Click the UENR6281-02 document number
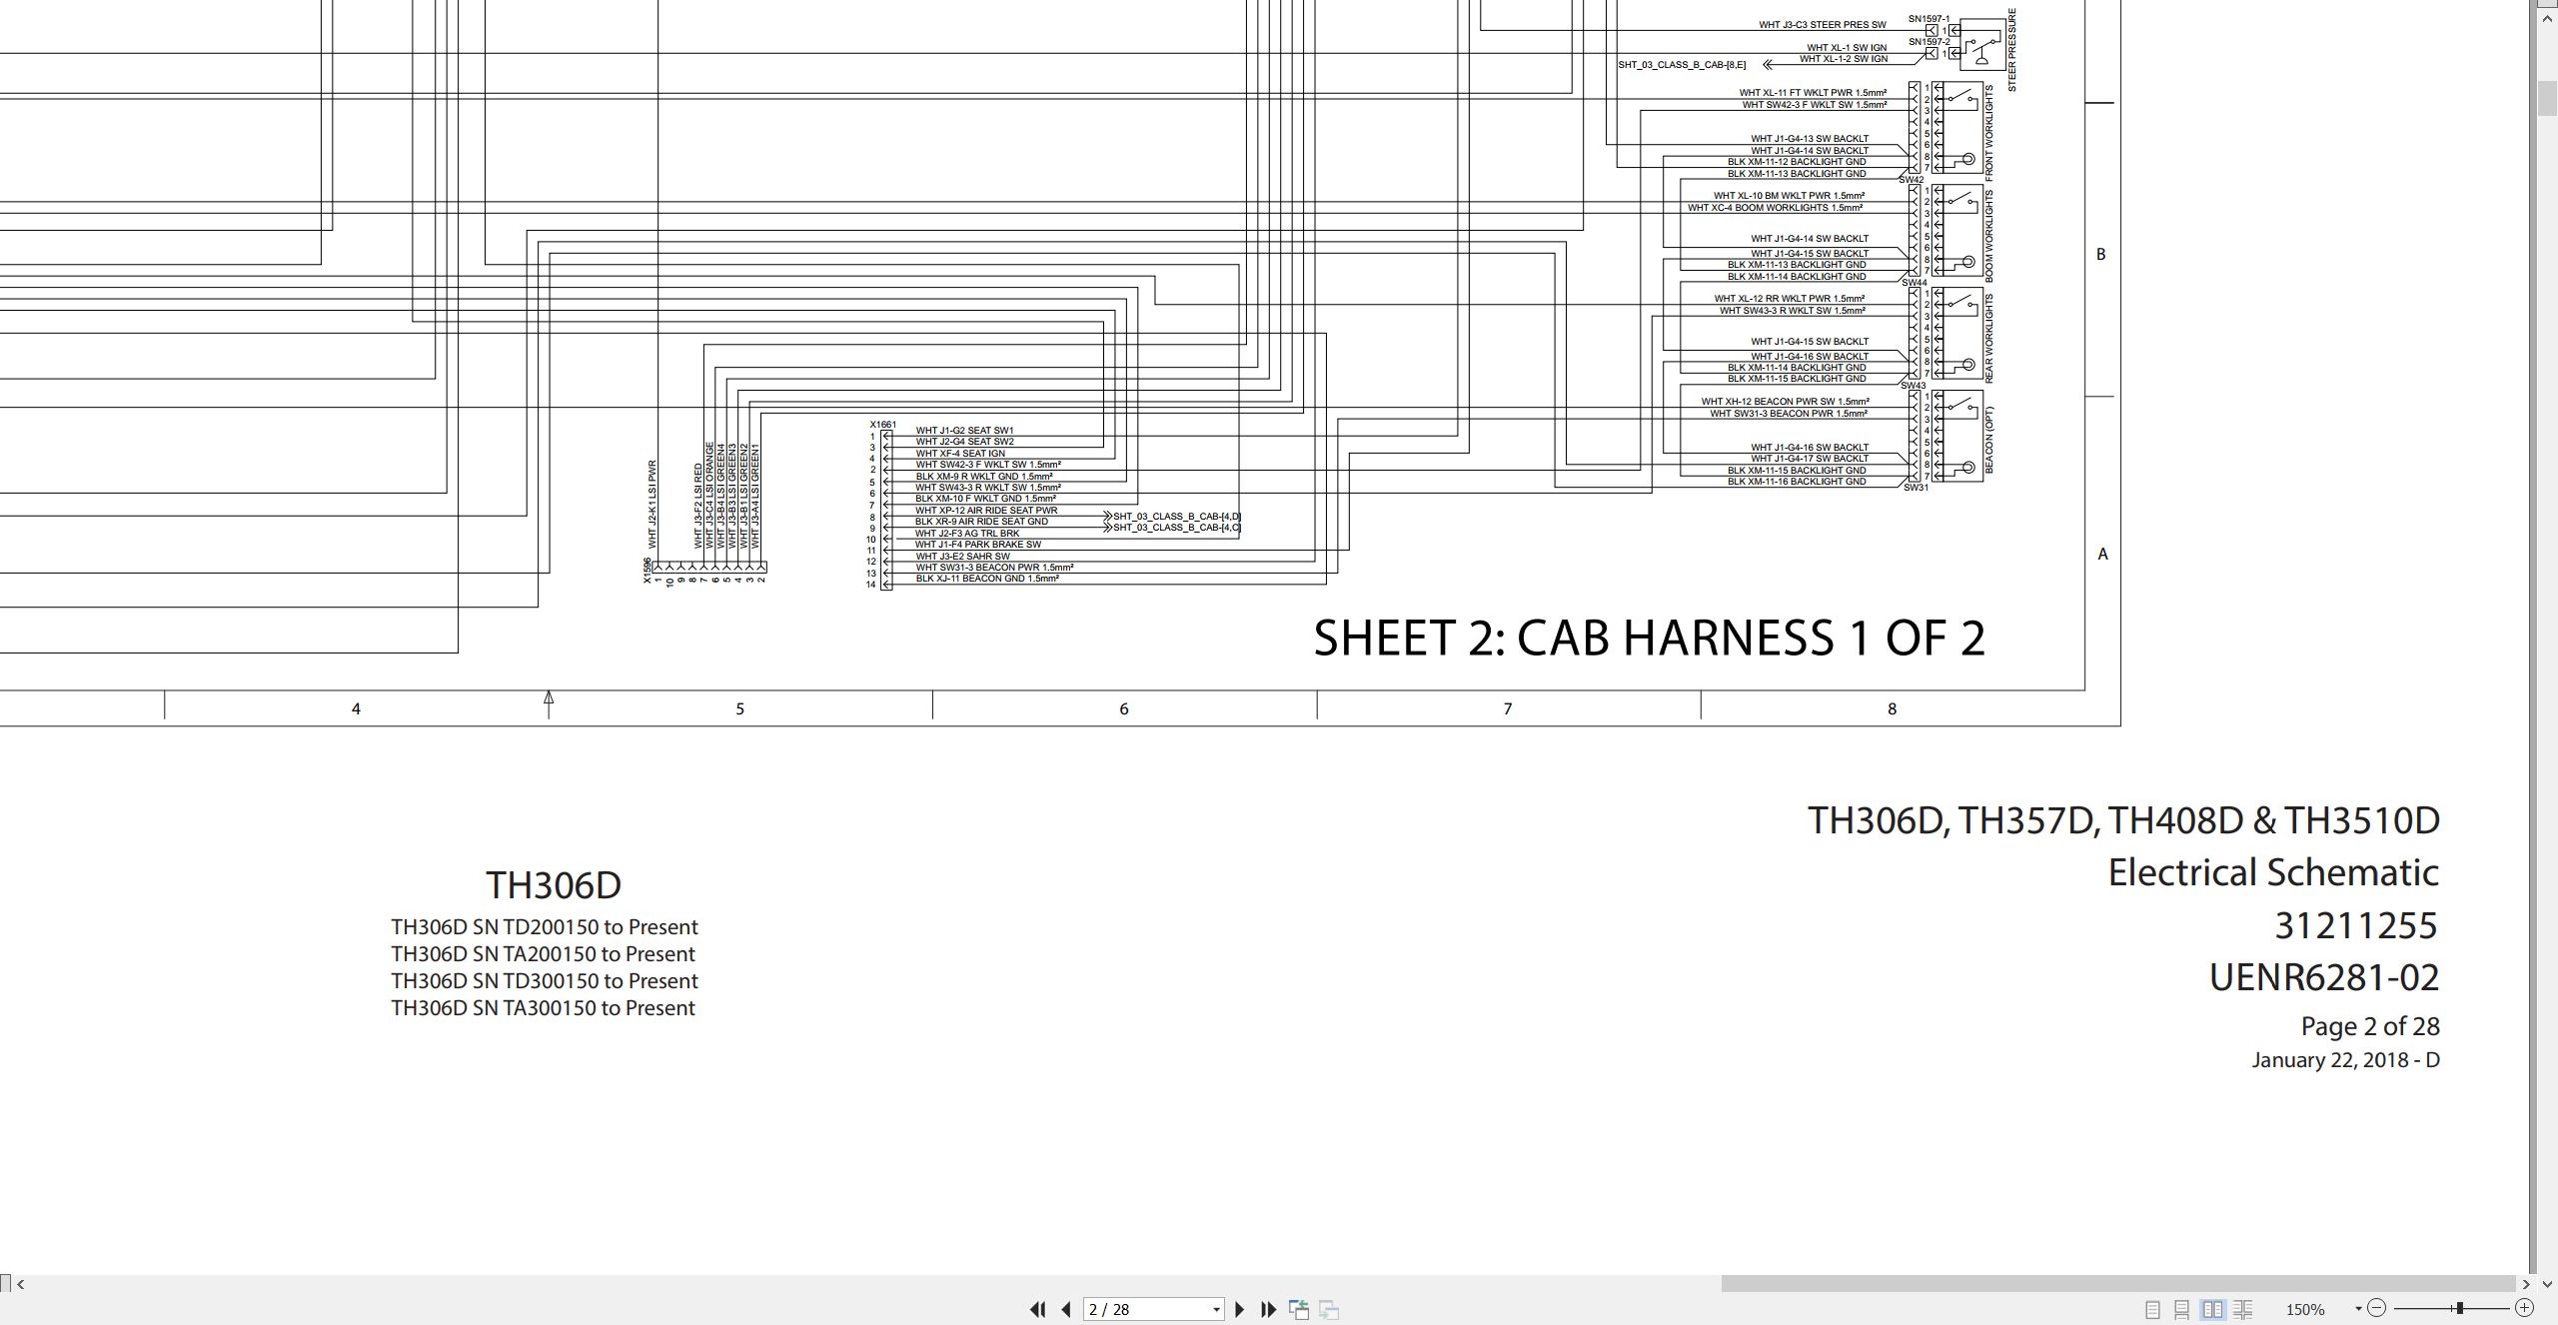The width and height of the screenshot is (2558, 1325). (2324, 977)
